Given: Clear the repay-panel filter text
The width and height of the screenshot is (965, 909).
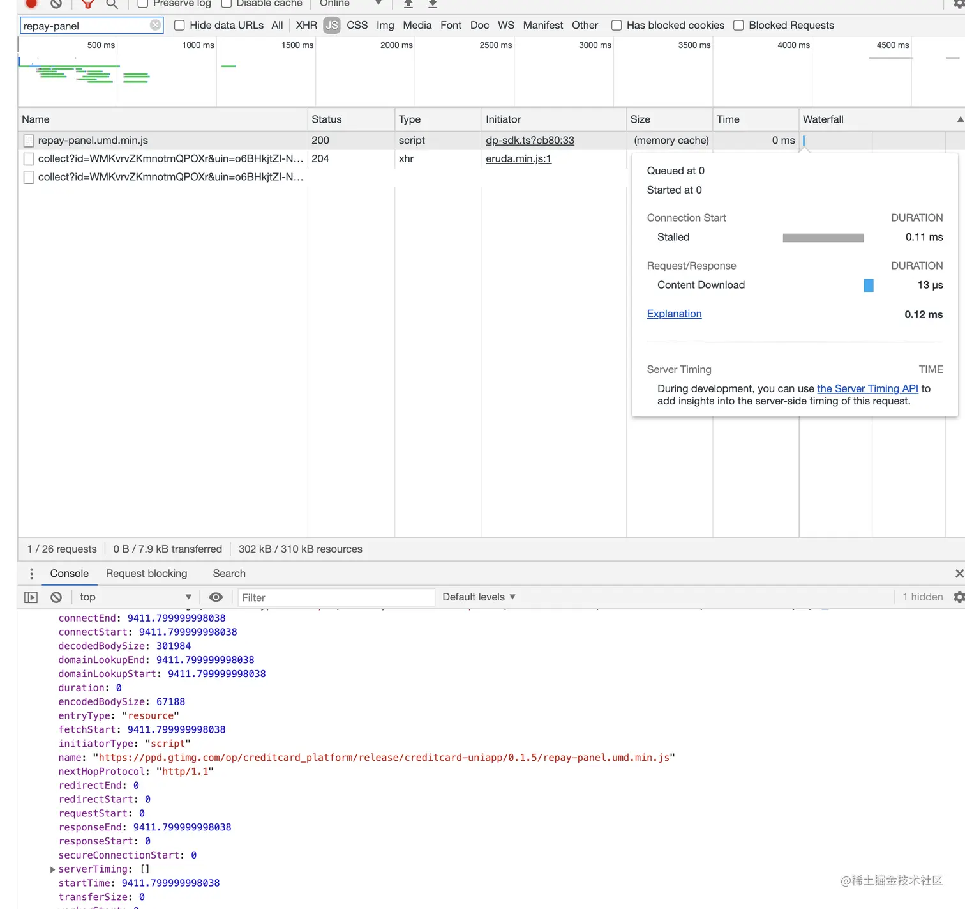Looking at the screenshot, I should click(155, 25).
